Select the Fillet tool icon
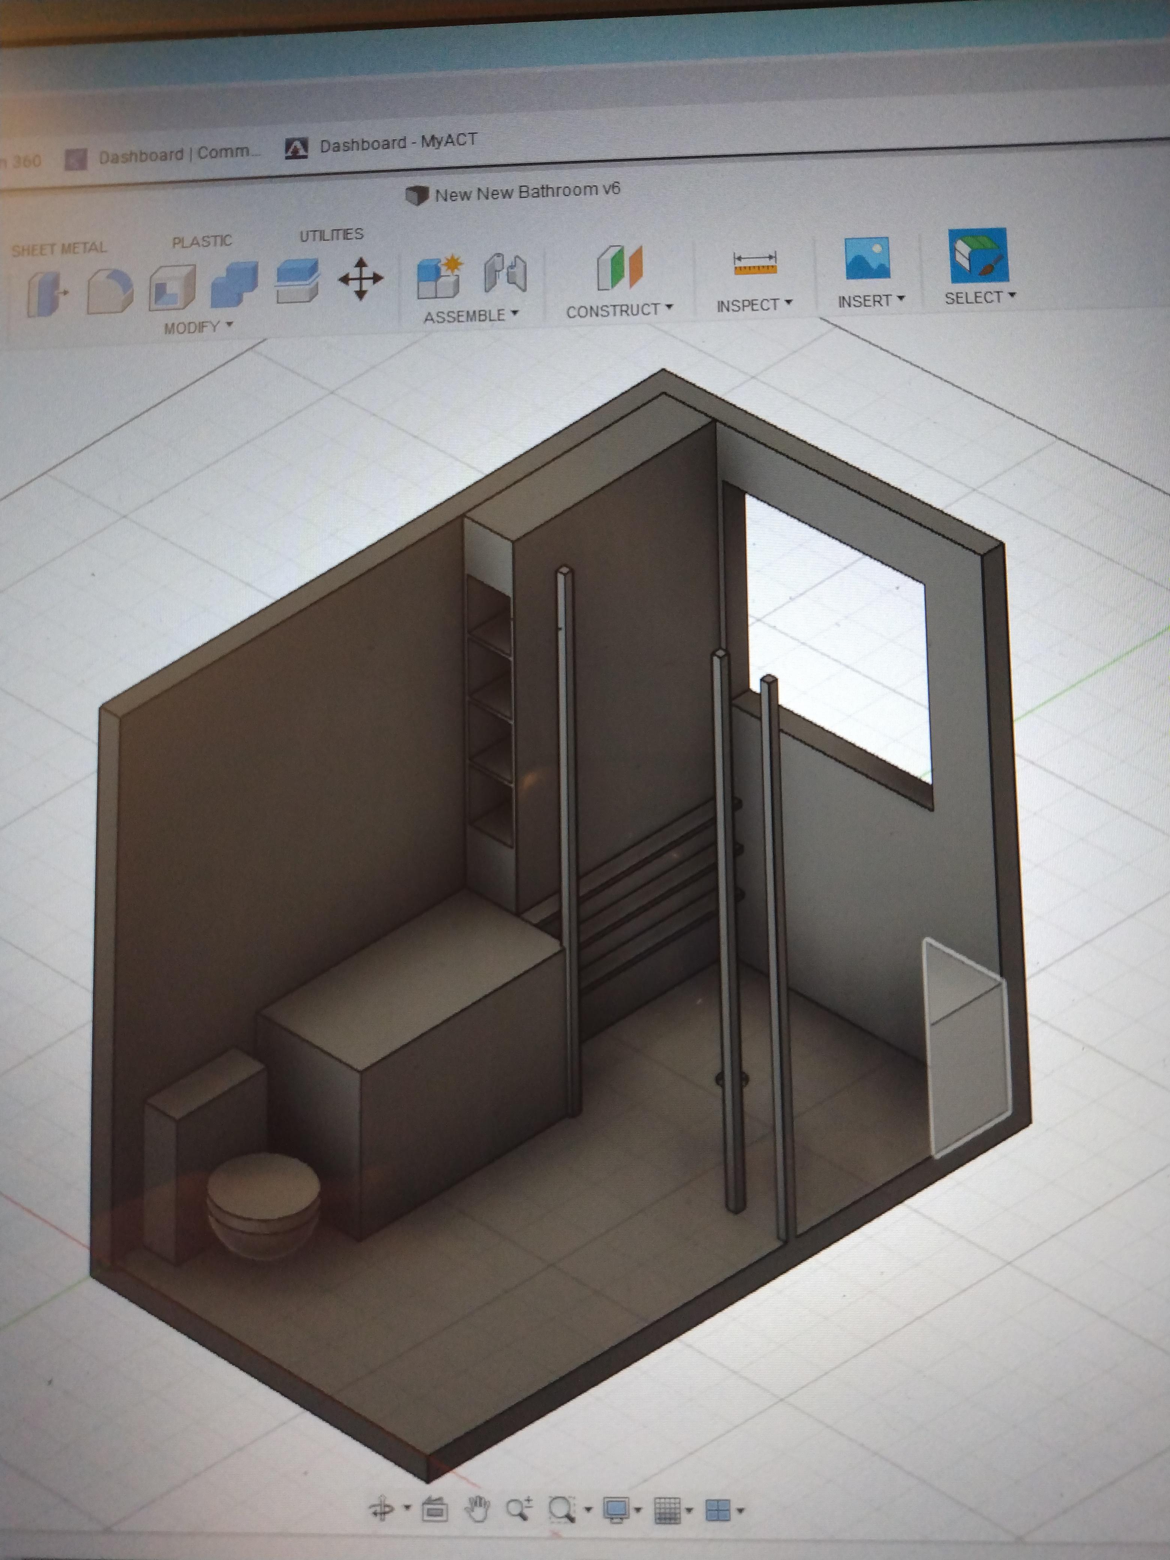The height and width of the screenshot is (1560, 1170). pyautogui.click(x=110, y=290)
